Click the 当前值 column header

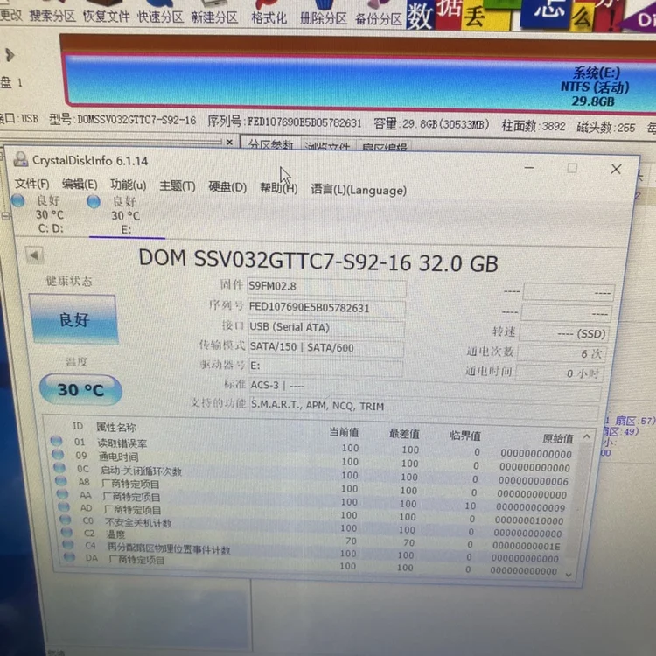tap(344, 432)
